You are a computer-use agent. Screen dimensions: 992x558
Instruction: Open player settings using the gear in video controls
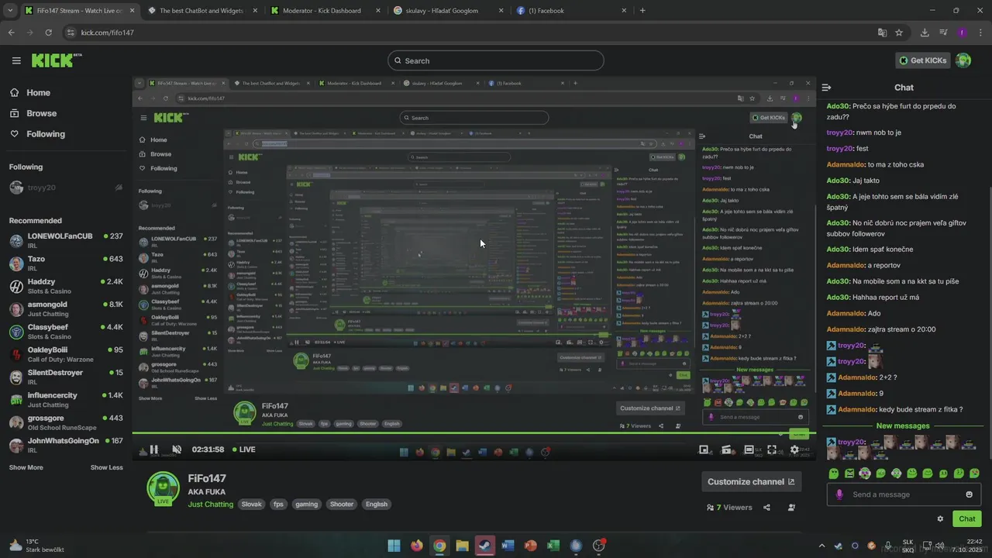[x=794, y=449]
